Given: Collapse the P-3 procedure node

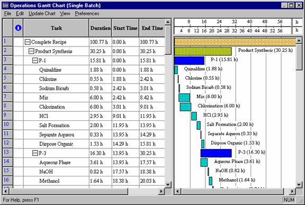Looking at the screenshot, I should click(35, 153).
